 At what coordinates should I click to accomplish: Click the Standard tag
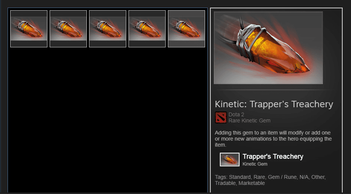(240, 177)
